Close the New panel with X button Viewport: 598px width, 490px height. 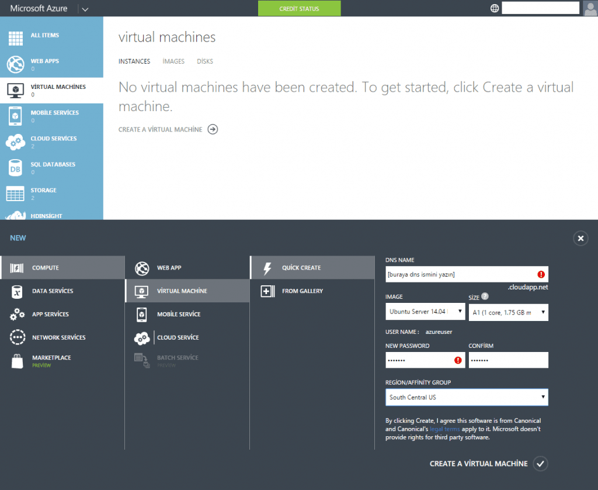[x=580, y=238]
